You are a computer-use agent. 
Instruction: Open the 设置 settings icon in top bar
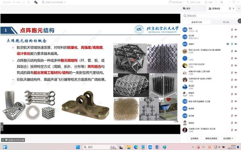point(208,2)
